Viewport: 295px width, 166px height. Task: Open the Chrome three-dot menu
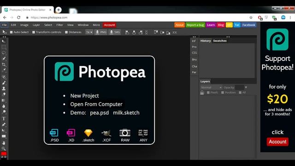pos(290,18)
